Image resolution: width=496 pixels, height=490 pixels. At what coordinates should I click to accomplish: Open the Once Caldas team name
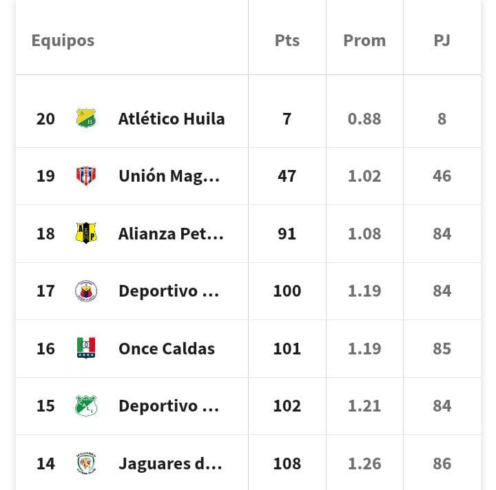[167, 348]
